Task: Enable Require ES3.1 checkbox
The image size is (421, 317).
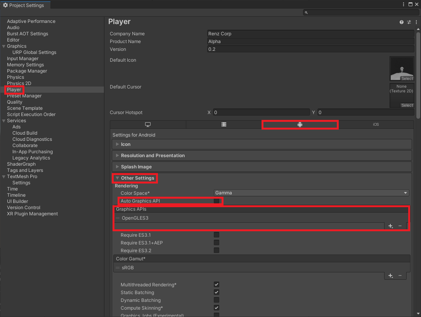Action: pos(217,235)
